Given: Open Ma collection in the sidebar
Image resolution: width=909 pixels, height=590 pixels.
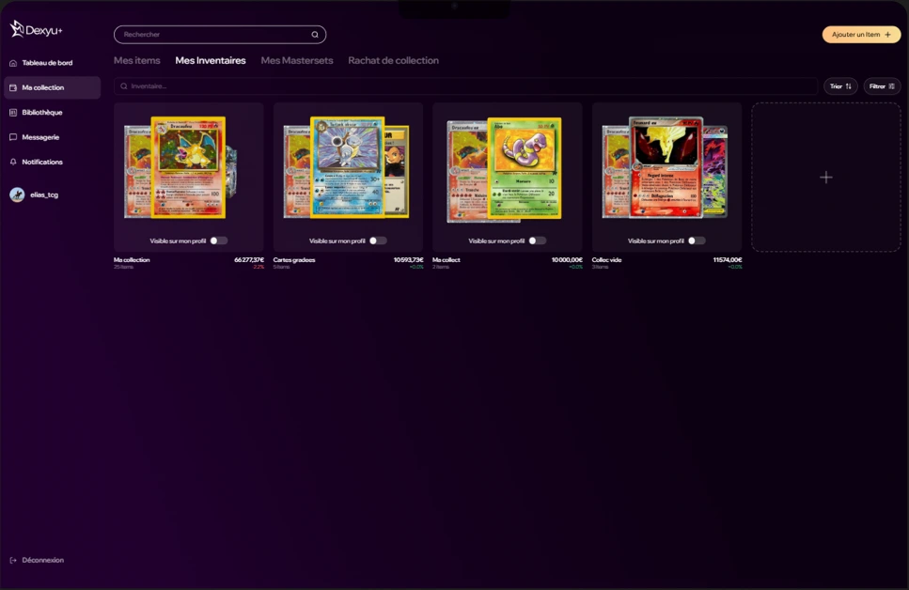Looking at the screenshot, I should [x=53, y=87].
